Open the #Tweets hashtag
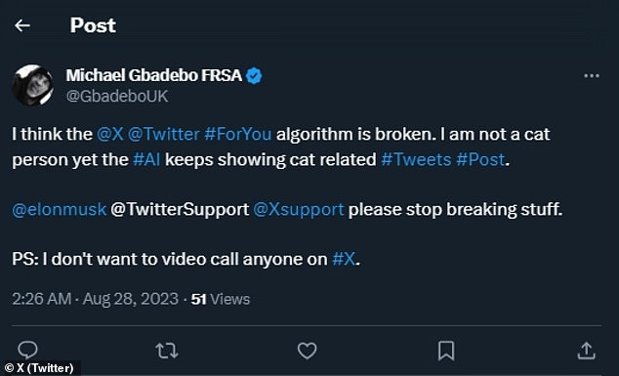This screenshot has height=376, width=619. [x=416, y=160]
